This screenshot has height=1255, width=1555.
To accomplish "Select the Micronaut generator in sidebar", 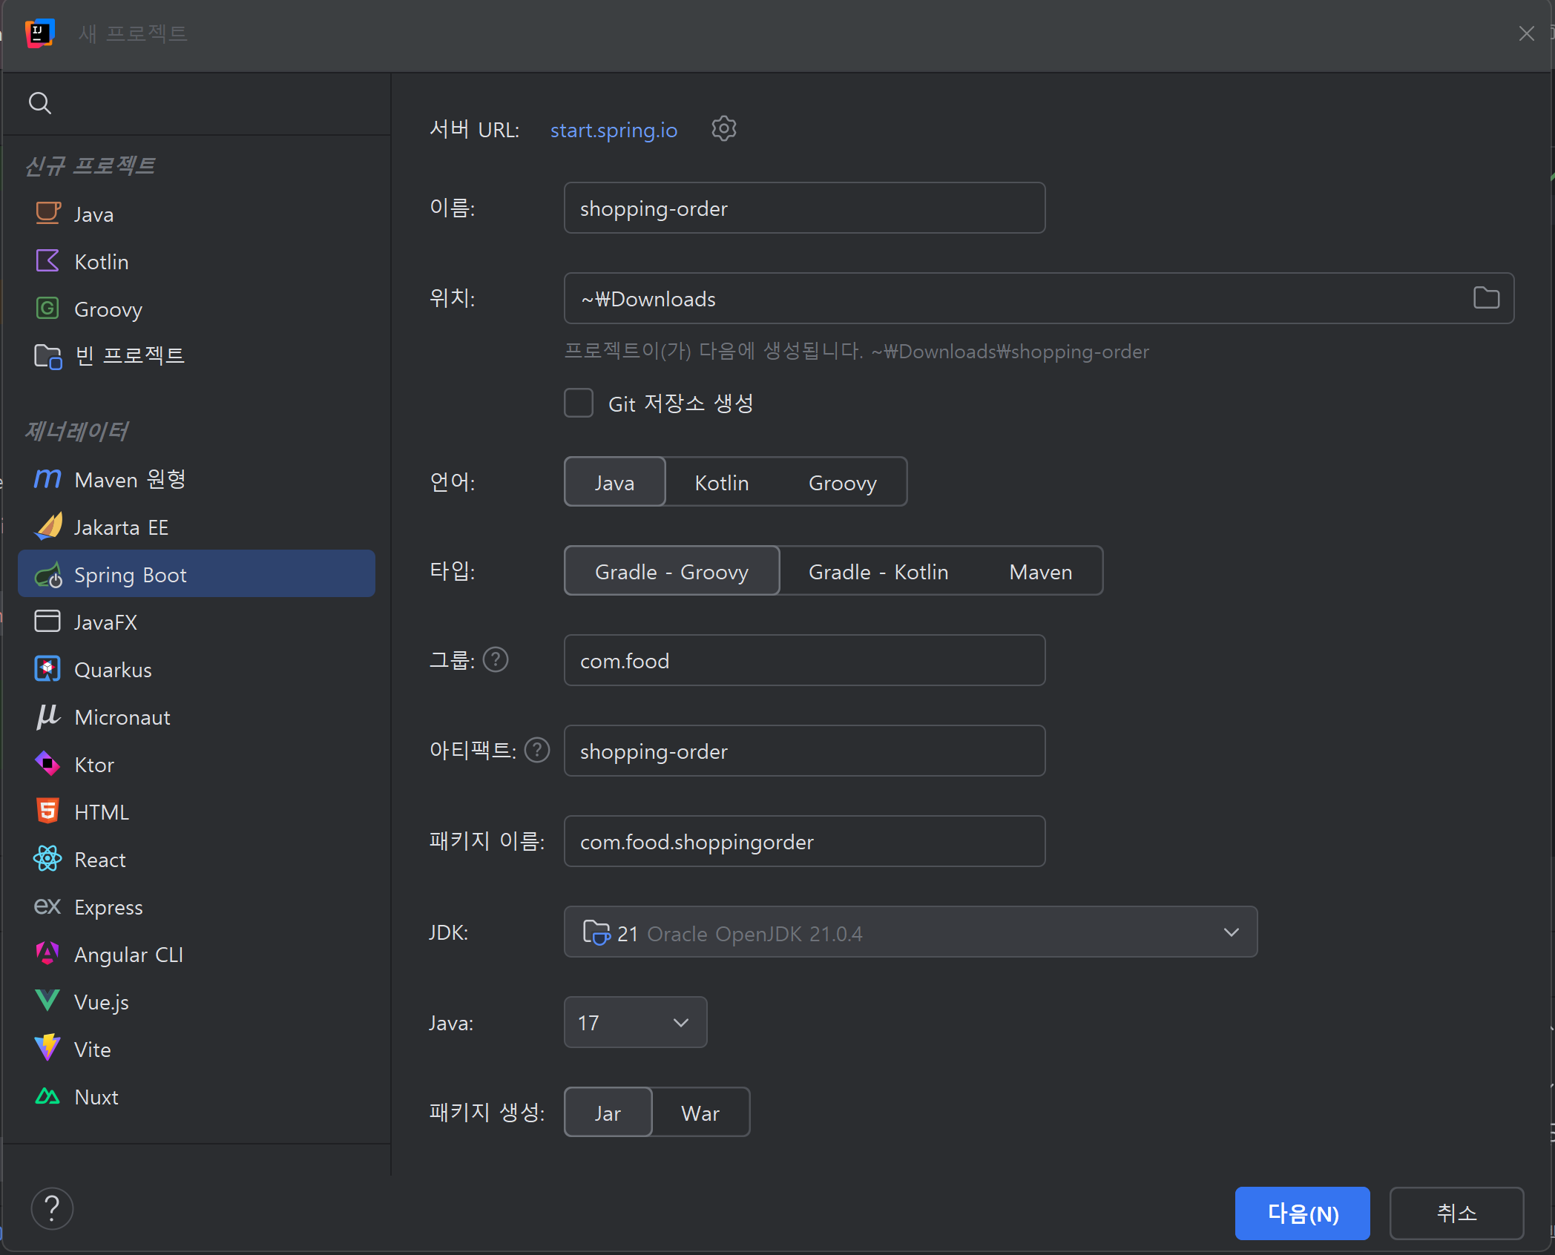I will pos(122,717).
